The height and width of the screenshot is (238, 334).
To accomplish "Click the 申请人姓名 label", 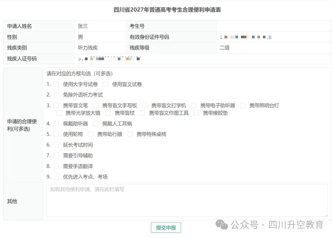I will (x=19, y=26).
